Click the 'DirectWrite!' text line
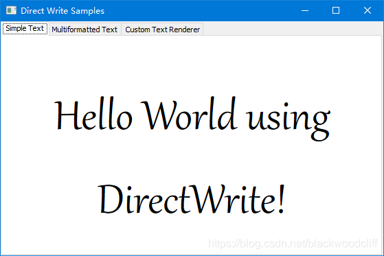The image size is (384, 256). 192,200
